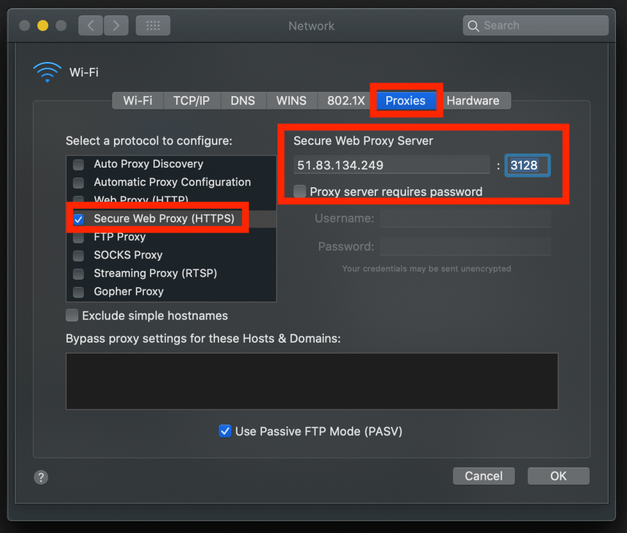Image resolution: width=627 pixels, height=533 pixels.
Task: Enable Exclude simple hostnames
Action: [72, 315]
